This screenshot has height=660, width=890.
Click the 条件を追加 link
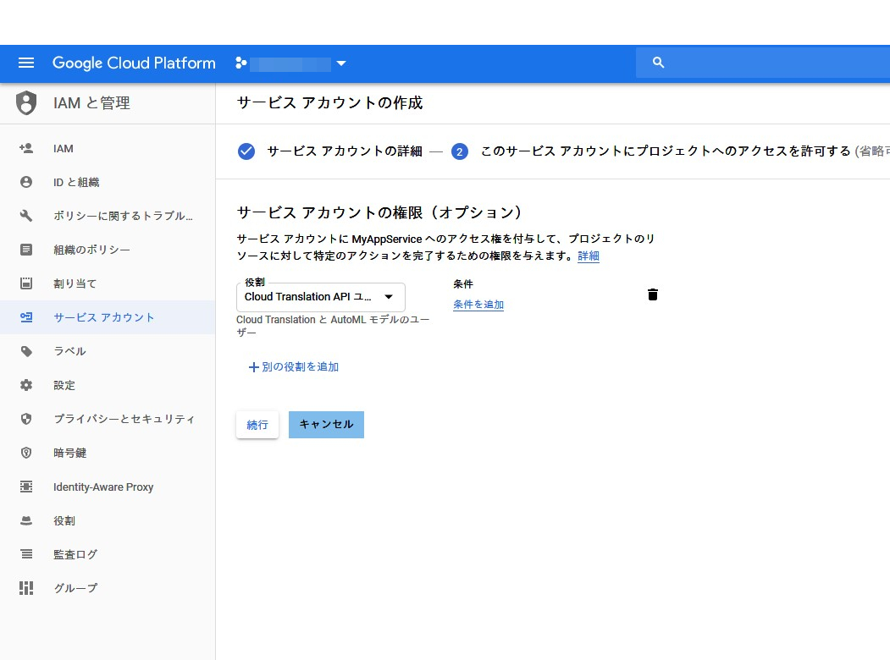coord(478,305)
